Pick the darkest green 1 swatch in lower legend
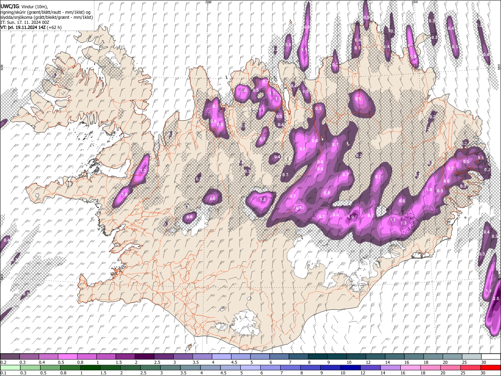Screen dimensions: 501x376 [x=90, y=367]
